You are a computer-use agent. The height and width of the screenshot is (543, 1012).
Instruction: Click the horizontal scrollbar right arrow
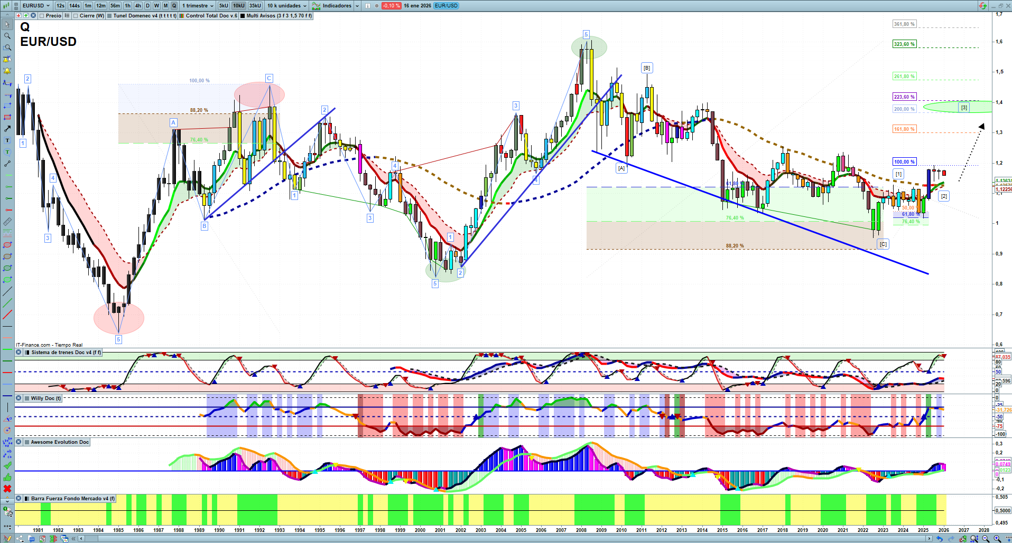coord(930,539)
